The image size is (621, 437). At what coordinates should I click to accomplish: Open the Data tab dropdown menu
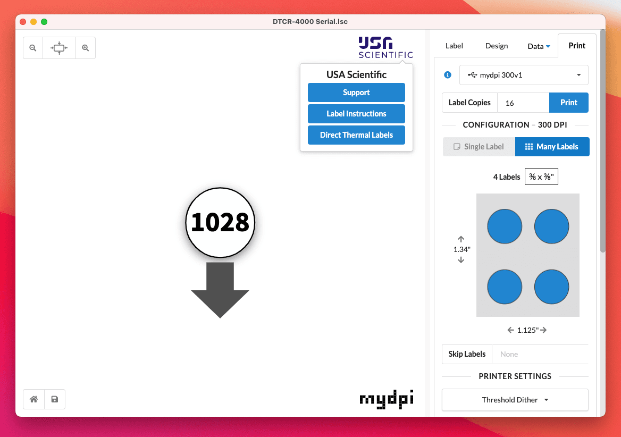[539, 46]
